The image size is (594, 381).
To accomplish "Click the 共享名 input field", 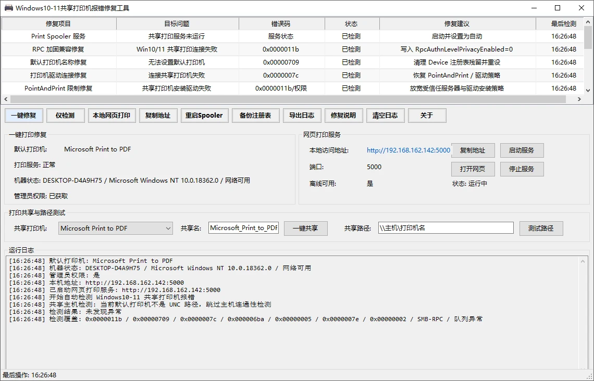I will click(x=243, y=228).
